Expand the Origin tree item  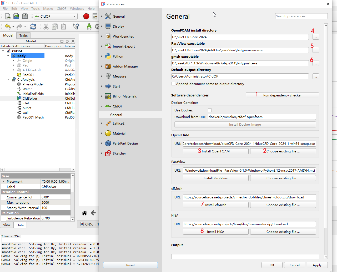pyautogui.click(x=13, y=60)
